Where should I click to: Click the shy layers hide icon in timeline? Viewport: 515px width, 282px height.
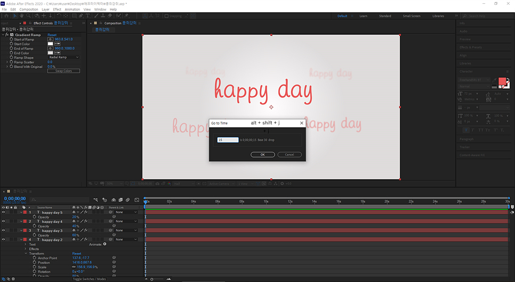click(114, 200)
